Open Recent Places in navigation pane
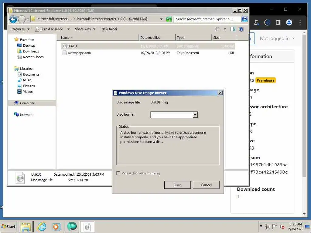 click(x=33, y=57)
